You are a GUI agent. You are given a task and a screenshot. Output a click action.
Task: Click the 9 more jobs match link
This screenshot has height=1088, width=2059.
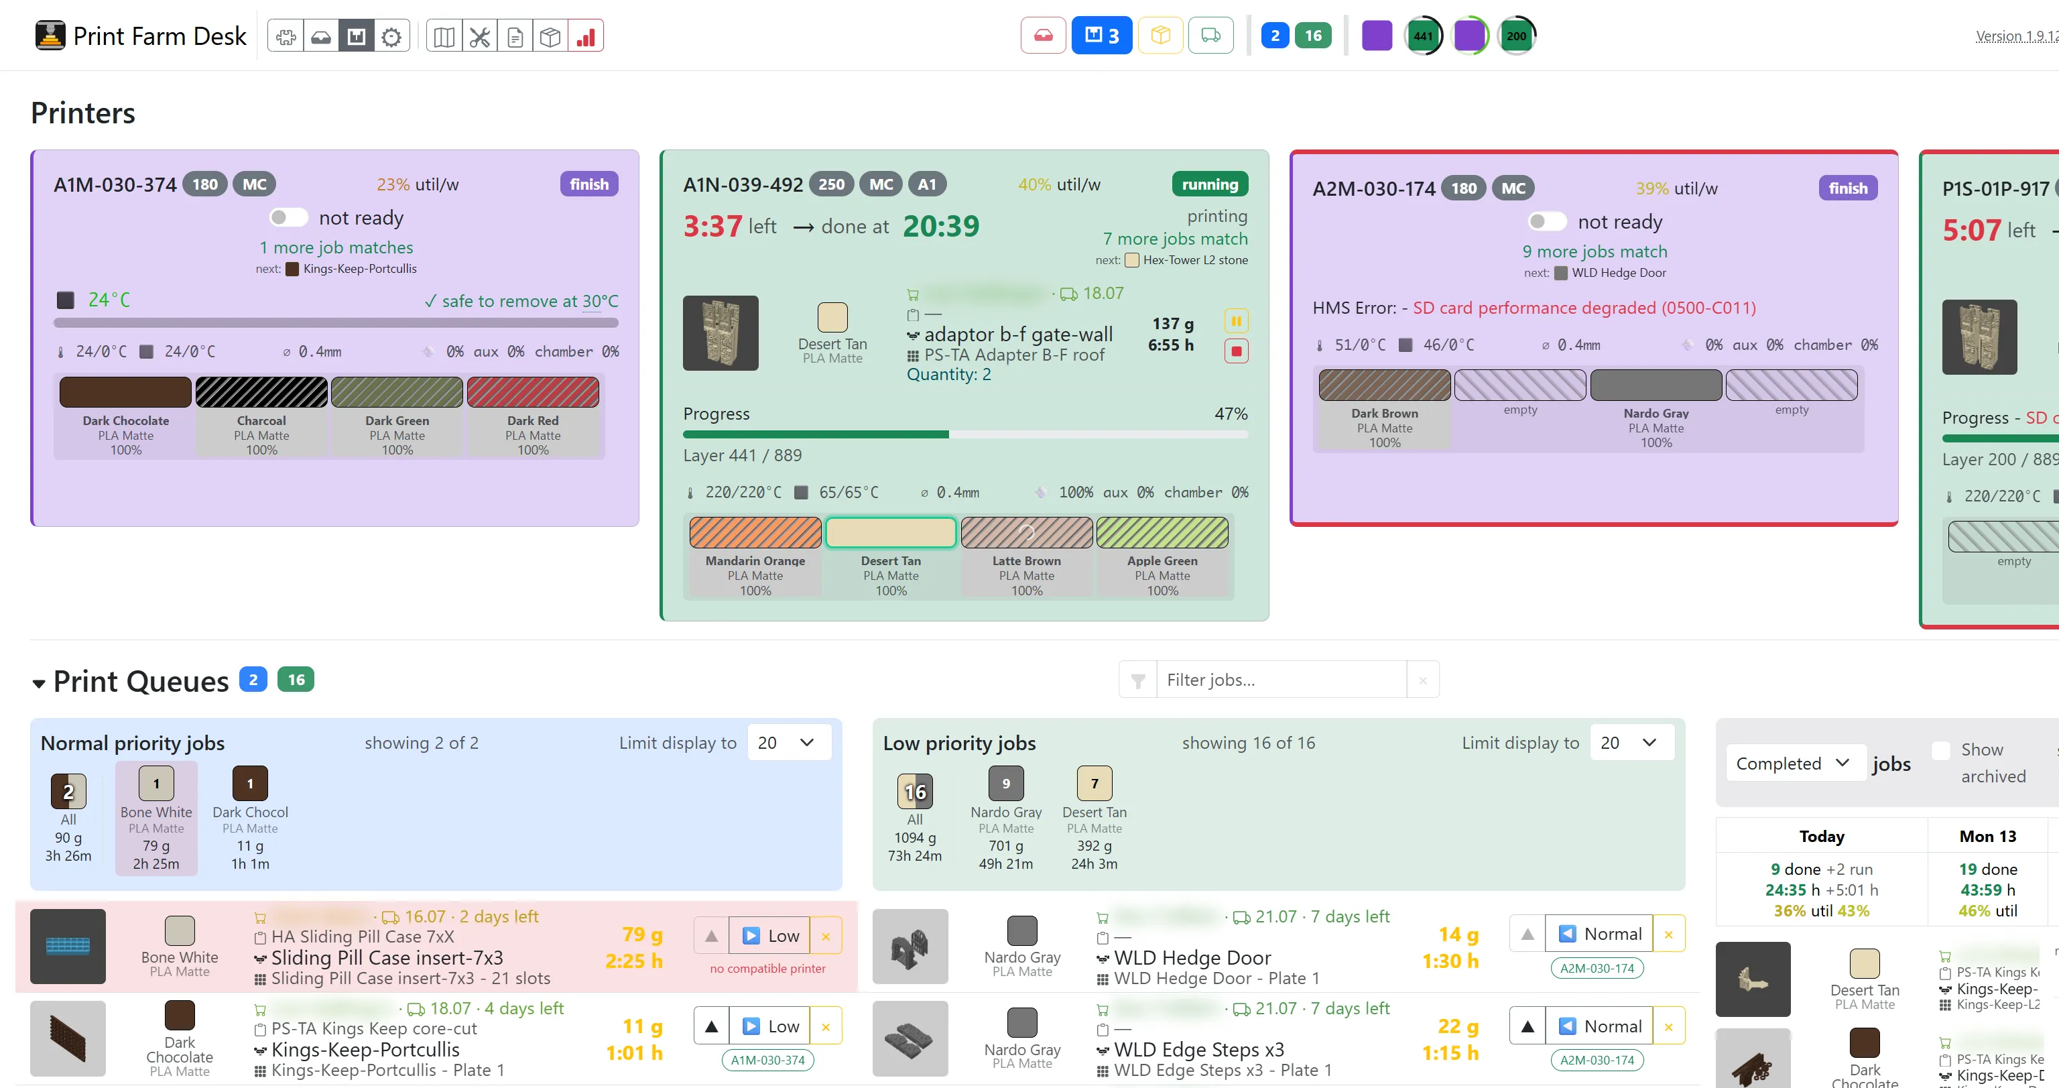(1595, 251)
